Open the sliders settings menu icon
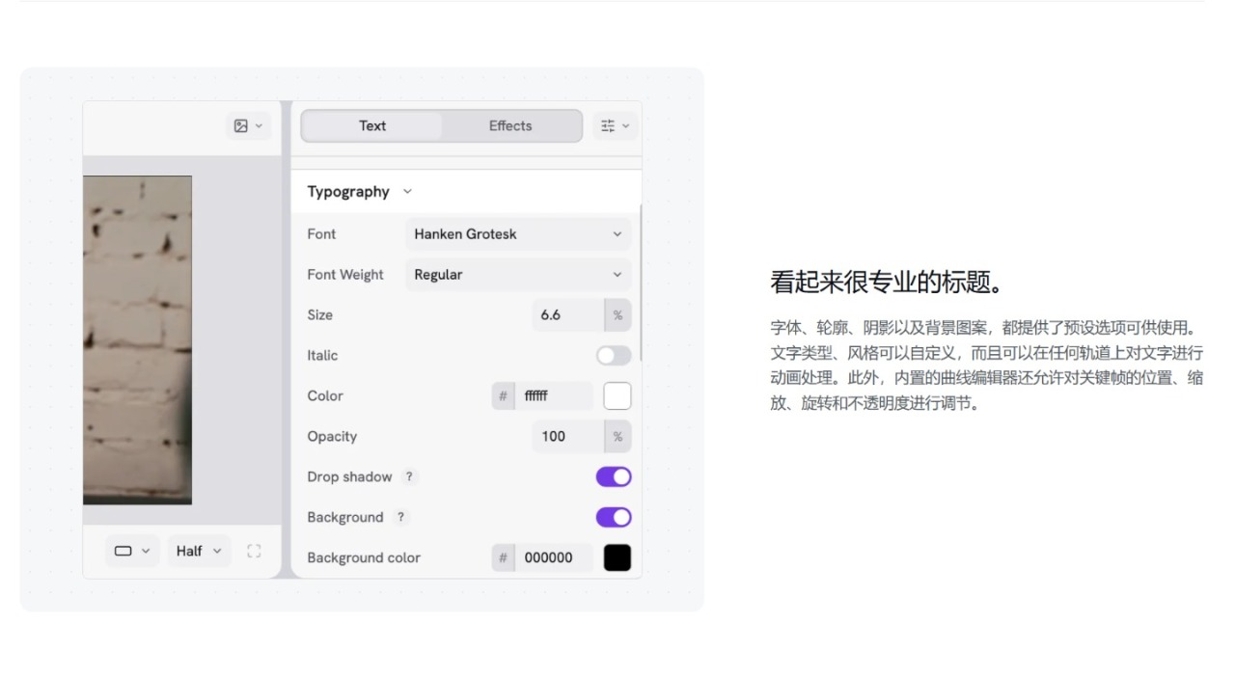 click(615, 125)
